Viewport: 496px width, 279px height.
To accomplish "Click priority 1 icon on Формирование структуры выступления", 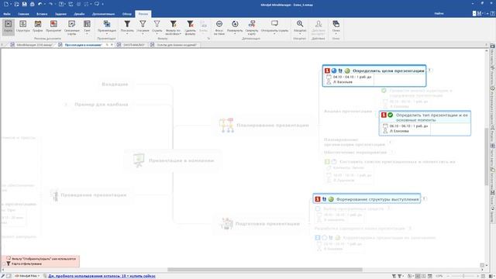I will pyautogui.click(x=318, y=199).
